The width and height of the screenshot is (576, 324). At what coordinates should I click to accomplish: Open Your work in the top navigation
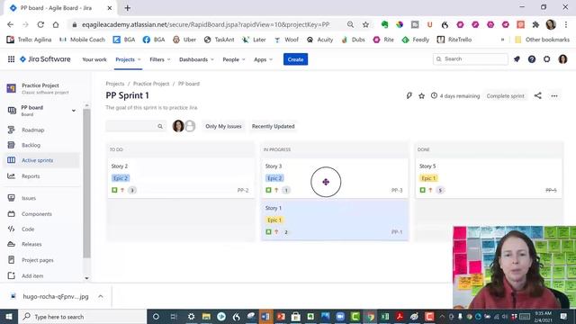pos(94,59)
